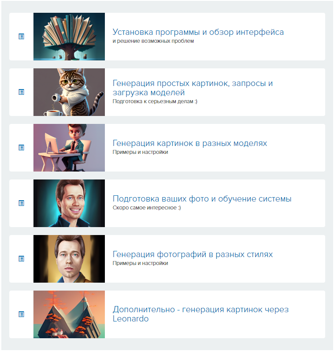Click list icon beside 'Генерация простых картинок' lesson
Screen dimensions: 334x351
click(x=21, y=92)
